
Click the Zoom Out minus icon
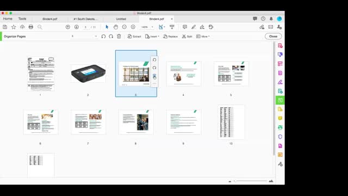125,27
